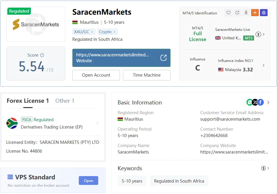Screen dimensions: 277x194
Task: Click License No. 44806 text
Action: [x=24, y=151]
